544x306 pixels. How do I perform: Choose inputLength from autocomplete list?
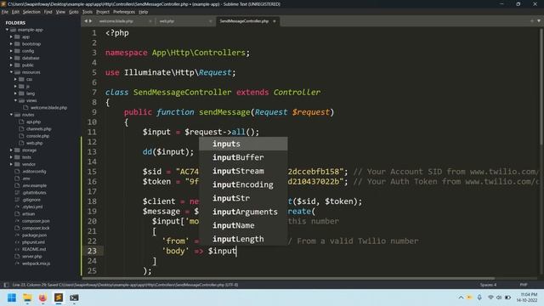(243, 239)
